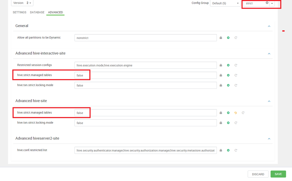Open the Version 2 dropdown
The width and height of the screenshot is (292, 181).
coord(22,3)
